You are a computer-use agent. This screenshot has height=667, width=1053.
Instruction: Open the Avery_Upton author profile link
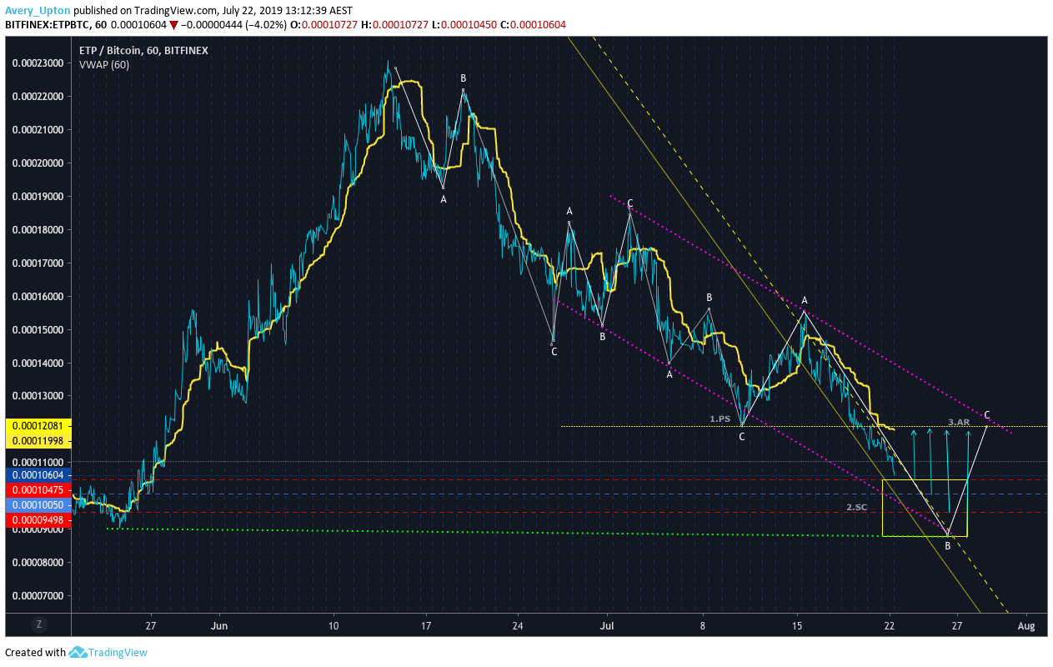(x=38, y=11)
